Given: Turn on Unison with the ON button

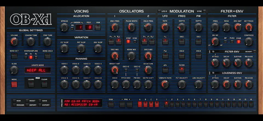Looking at the screenshot, I should tap(72, 28).
